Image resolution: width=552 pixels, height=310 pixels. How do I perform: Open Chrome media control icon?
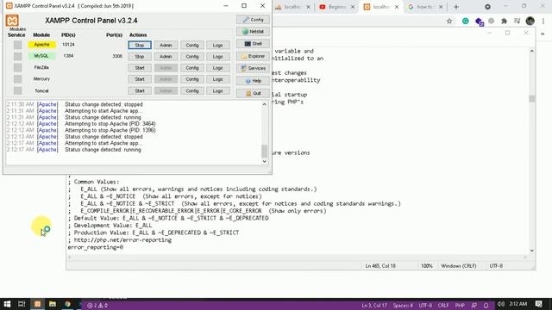pos(517,21)
